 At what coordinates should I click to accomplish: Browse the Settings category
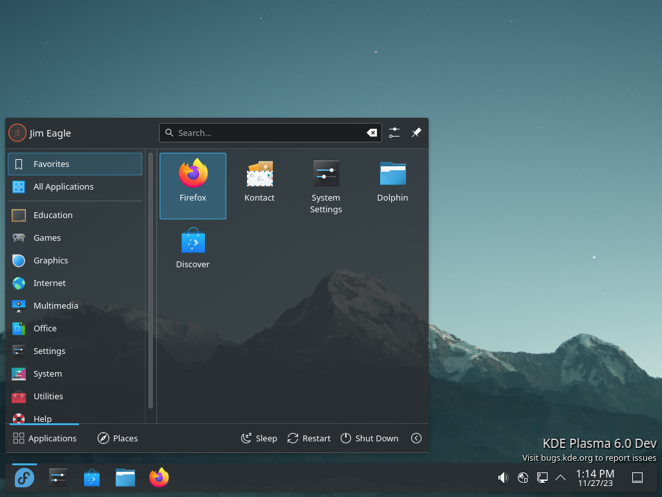pos(75,351)
